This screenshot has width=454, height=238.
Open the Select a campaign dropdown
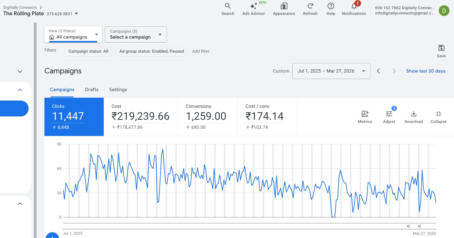[136, 34]
